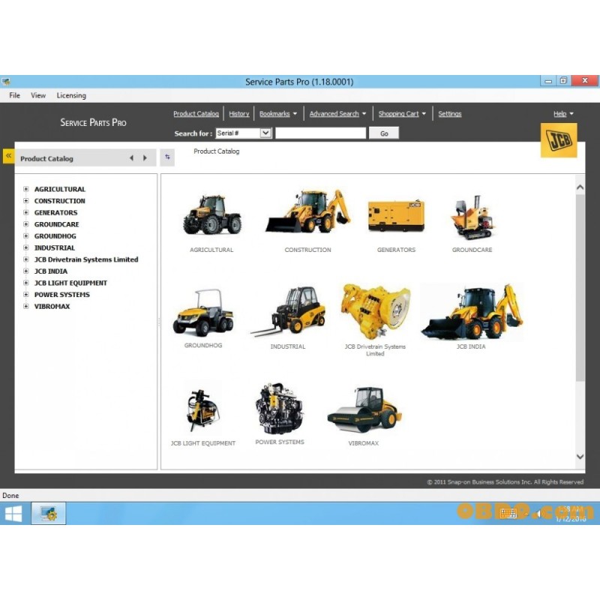
Task: Select CONSTRUCTION in the catalog tree
Action: 60,201
